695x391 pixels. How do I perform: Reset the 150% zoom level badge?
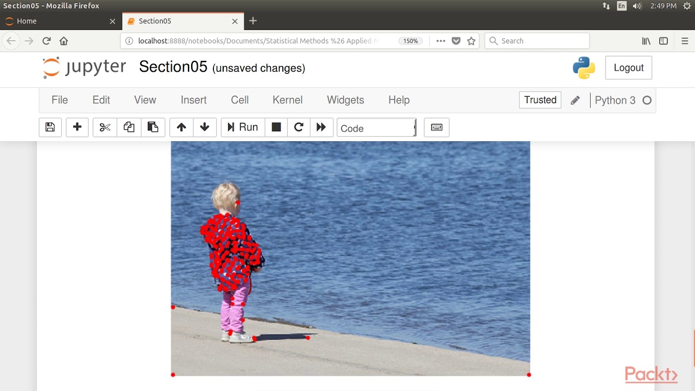click(410, 41)
